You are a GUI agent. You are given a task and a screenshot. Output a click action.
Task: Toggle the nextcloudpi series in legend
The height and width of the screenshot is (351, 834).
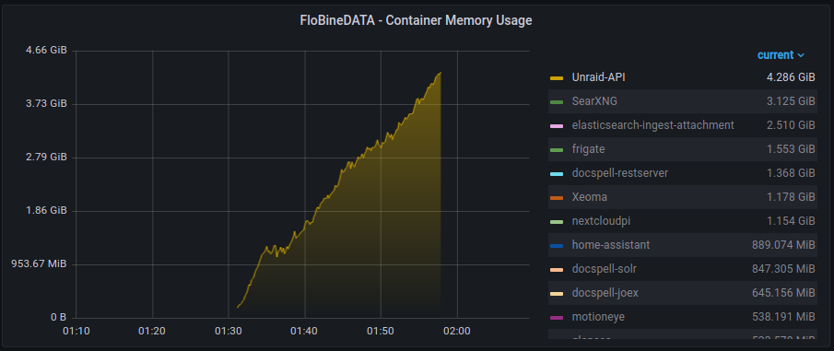(601, 221)
